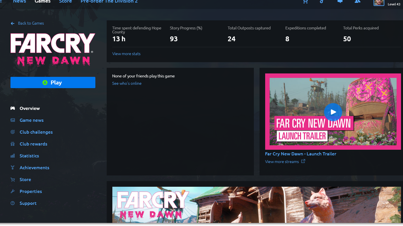Open the Games tab in top navigation
The width and height of the screenshot is (403, 226).
tap(42, 1)
